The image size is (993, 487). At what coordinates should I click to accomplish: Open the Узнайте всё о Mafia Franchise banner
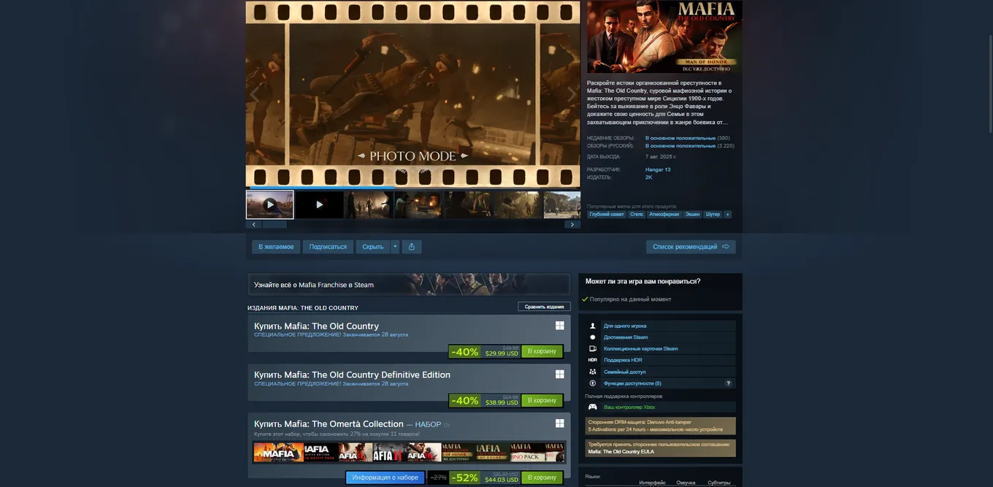[x=409, y=285]
